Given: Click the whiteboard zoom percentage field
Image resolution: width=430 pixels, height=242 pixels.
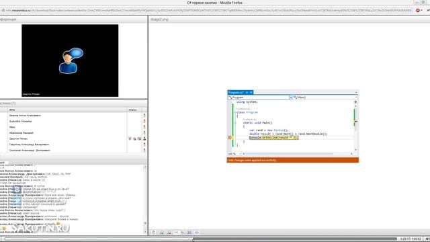Looking at the screenshot, I should click(x=176, y=233).
